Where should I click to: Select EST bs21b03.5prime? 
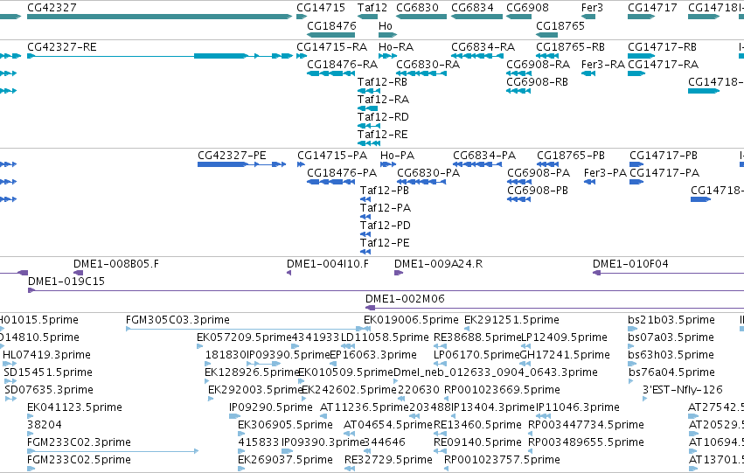(x=671, y=320)
